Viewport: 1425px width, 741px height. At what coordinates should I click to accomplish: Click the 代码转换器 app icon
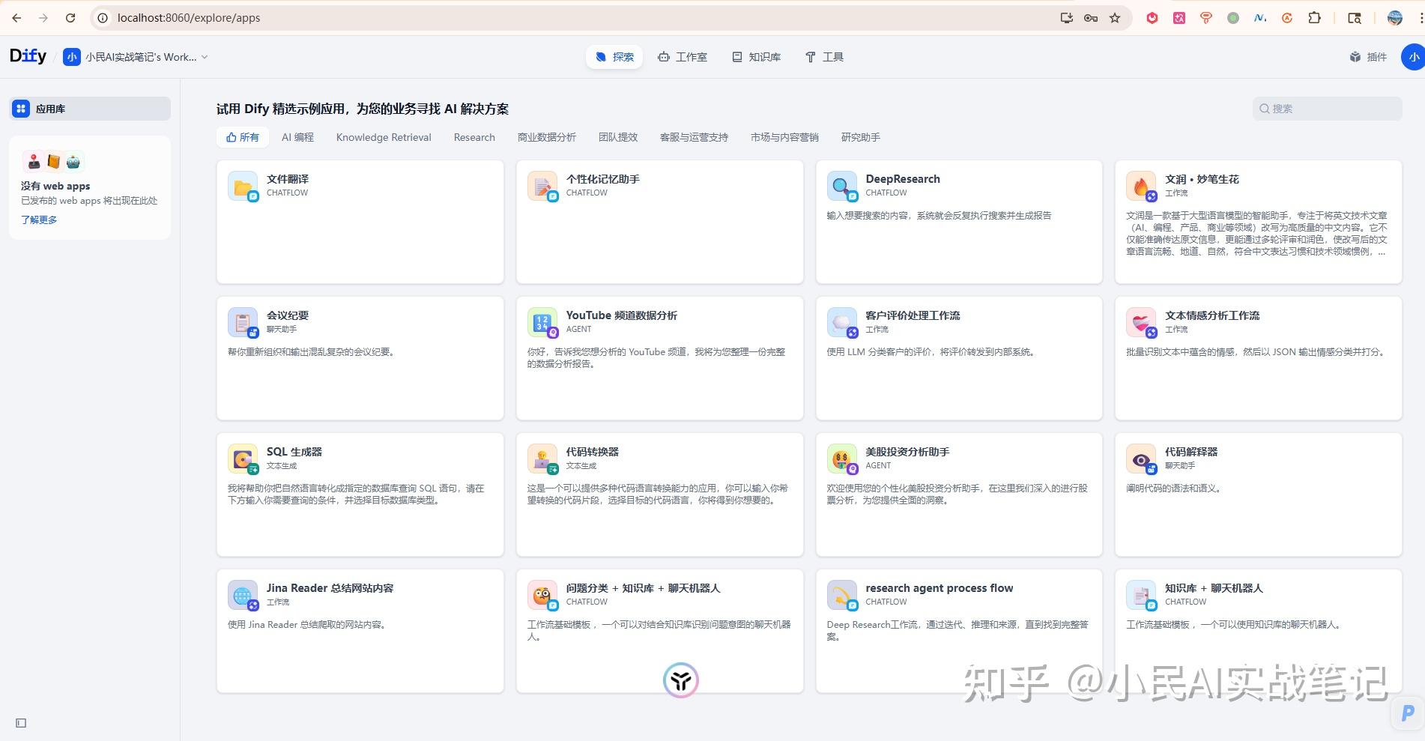coord(542,459)
